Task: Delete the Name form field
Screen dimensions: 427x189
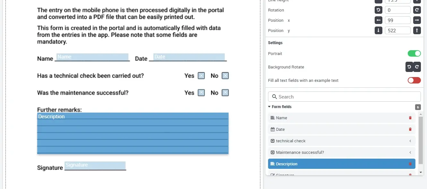Action: tap(410, 118)
